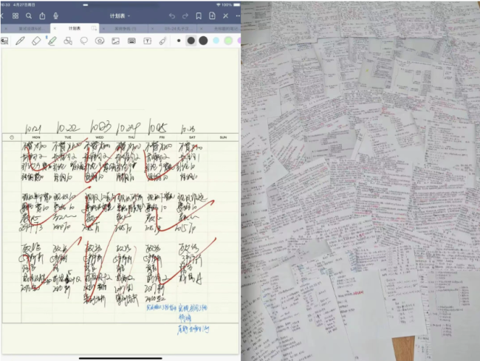
Task: Close the last visible document tab
Action: (x=201, y=29)
